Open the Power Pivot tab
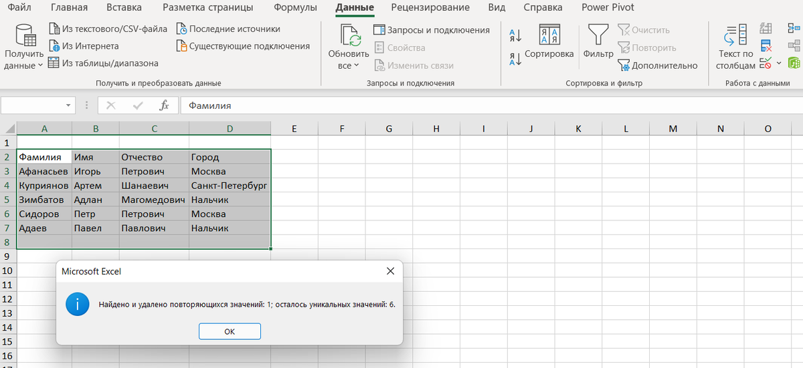803x368 pixels. [x=608, y=8]
